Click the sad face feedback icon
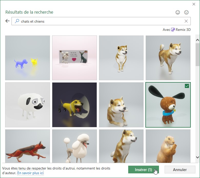 tap(186, 12)
